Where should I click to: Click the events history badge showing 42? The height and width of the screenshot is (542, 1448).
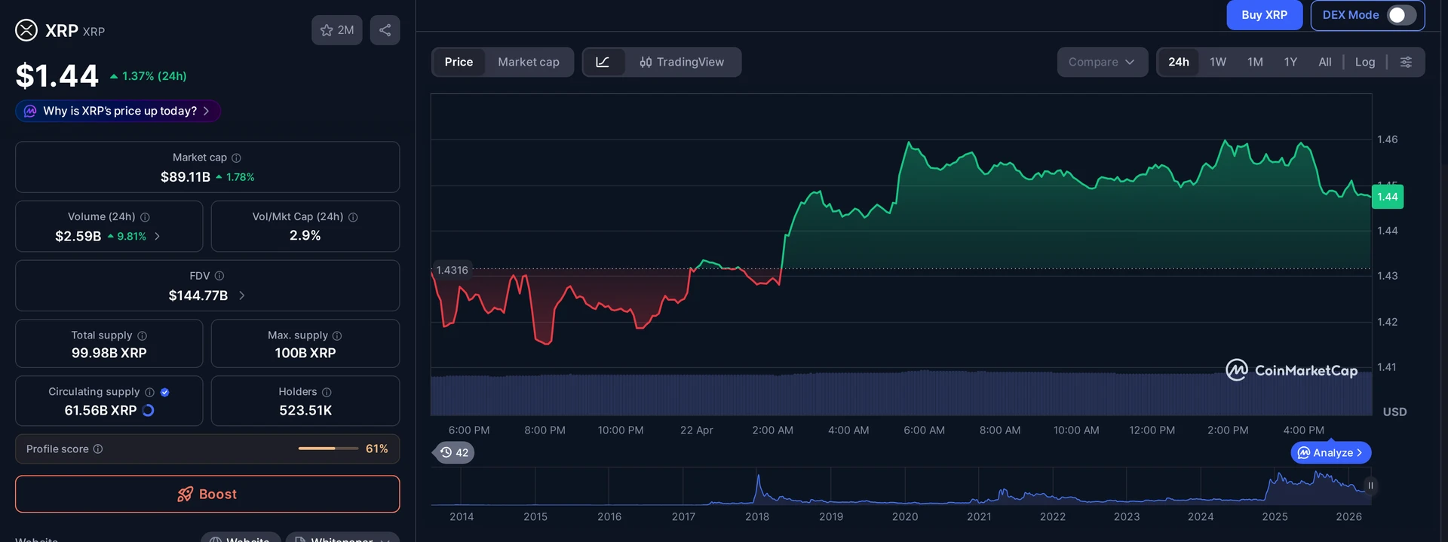454,452
